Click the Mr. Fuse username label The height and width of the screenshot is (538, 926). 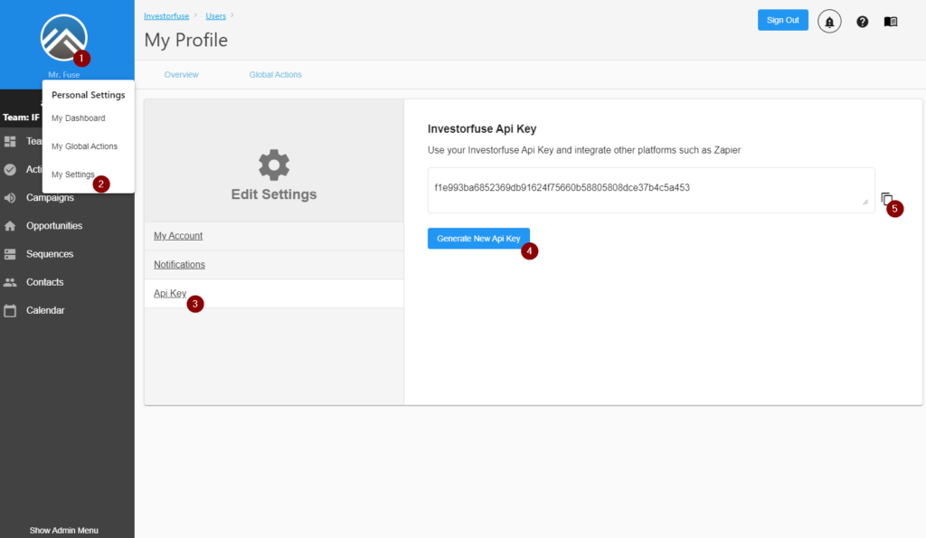[64, 74]
